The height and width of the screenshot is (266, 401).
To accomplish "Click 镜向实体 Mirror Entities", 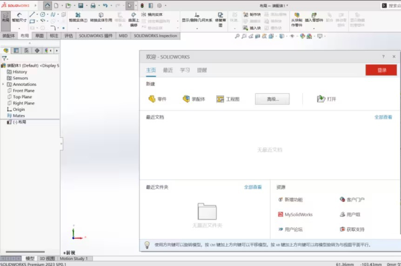I will coord(152,14).
